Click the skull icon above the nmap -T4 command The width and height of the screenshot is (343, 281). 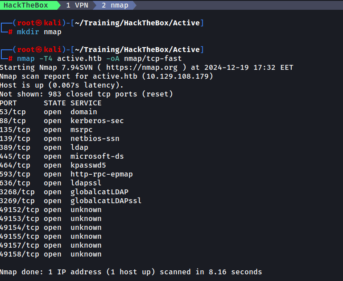point(39,49)
